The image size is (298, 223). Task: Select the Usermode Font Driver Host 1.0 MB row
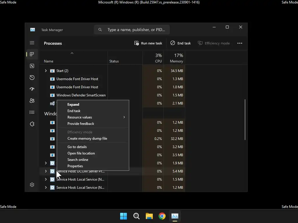[112, 87]
